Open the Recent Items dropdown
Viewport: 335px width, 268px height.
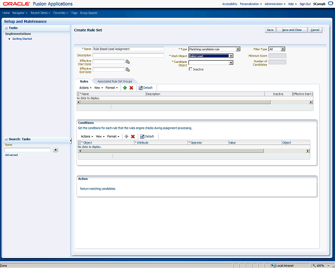point(40,13)
